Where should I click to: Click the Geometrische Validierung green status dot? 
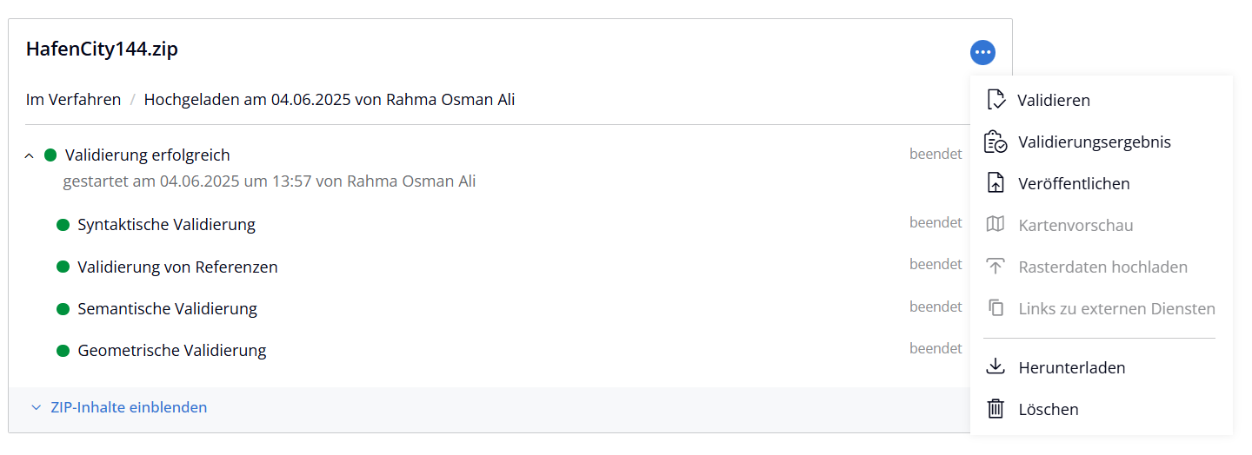(x=63, y=351)
